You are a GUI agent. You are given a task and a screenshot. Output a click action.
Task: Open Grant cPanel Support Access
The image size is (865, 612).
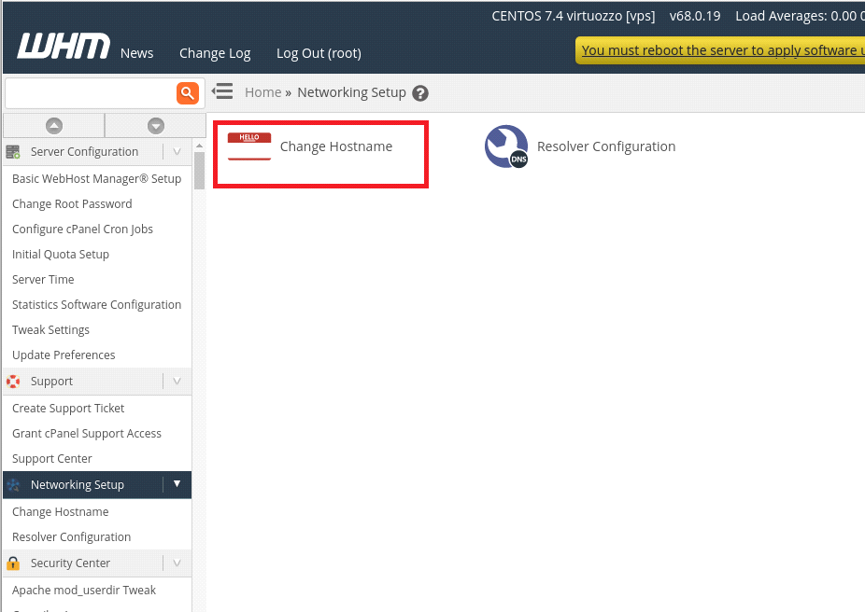87,434
